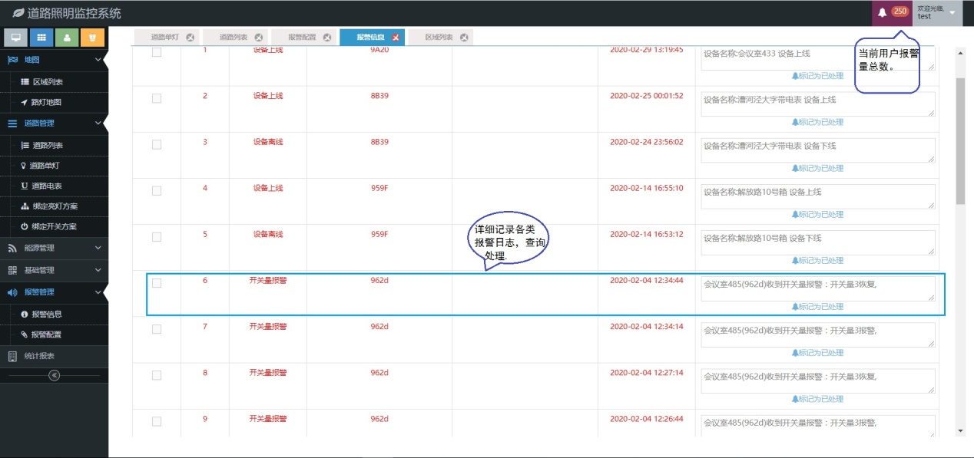The image size is (974, 458).
Task: Expand the 基础管理 sidebar section
Action: [54, 270]
